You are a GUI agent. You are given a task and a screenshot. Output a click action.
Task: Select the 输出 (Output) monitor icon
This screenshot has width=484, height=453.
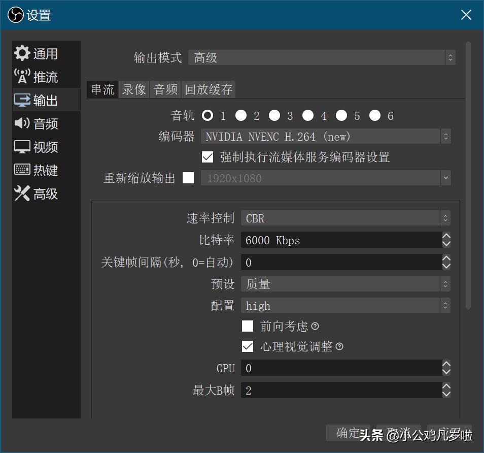22,100
